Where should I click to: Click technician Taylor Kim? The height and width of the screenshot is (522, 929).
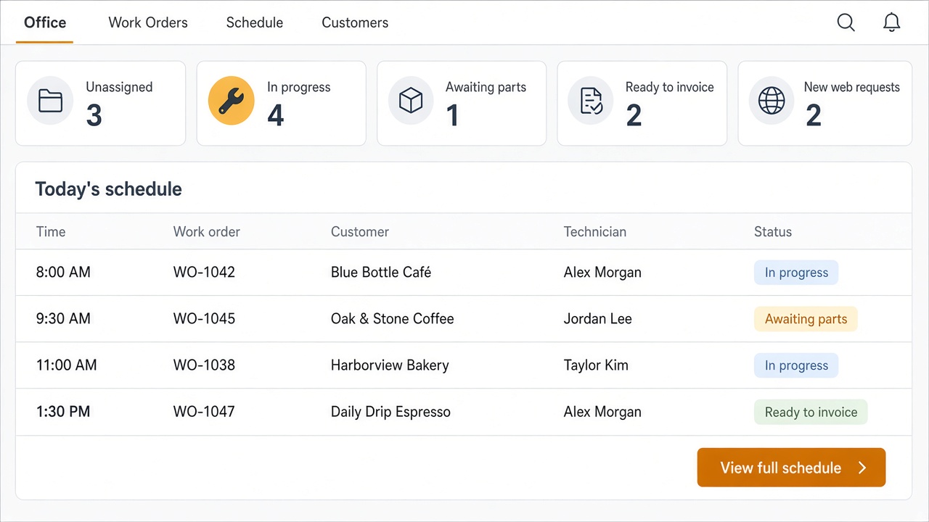596,365
